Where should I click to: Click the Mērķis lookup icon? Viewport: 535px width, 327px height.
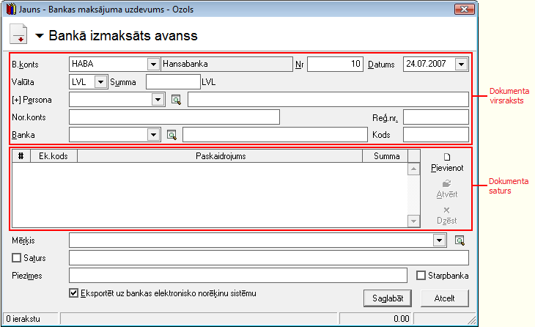tap(460, 240)
